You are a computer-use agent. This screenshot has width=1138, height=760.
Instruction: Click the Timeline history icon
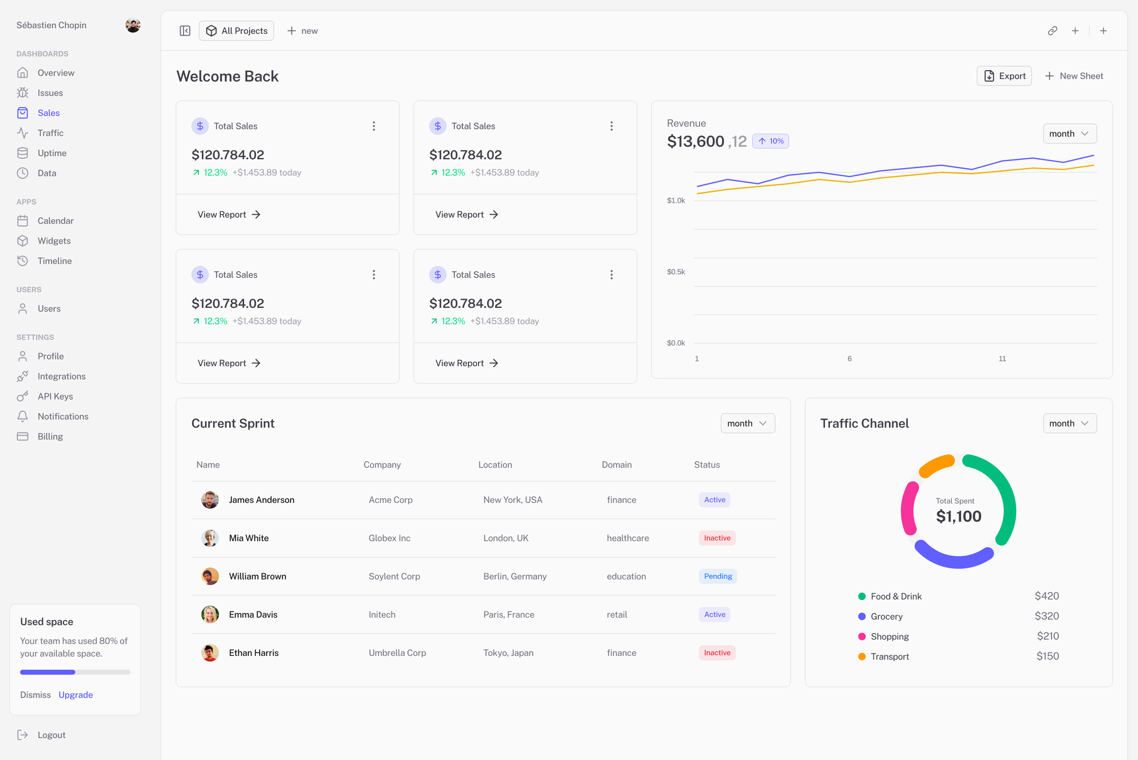(x=23, y=261)
